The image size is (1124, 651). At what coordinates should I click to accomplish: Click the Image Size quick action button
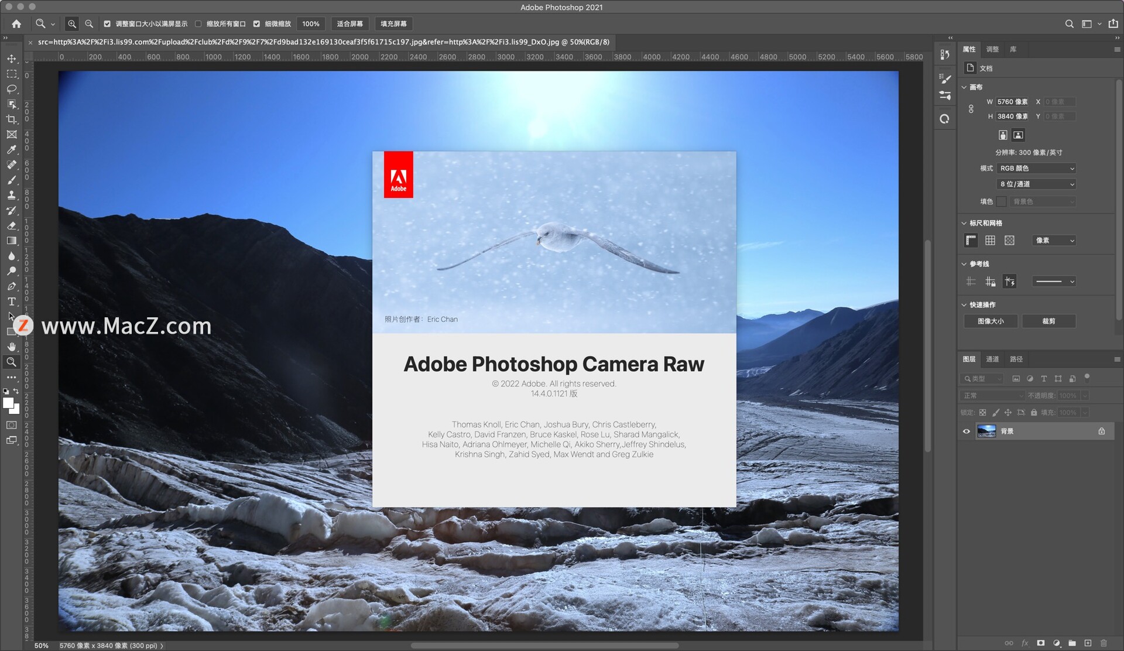coord(991,321)
